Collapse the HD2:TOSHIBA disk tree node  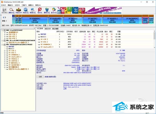coord(2,45)
